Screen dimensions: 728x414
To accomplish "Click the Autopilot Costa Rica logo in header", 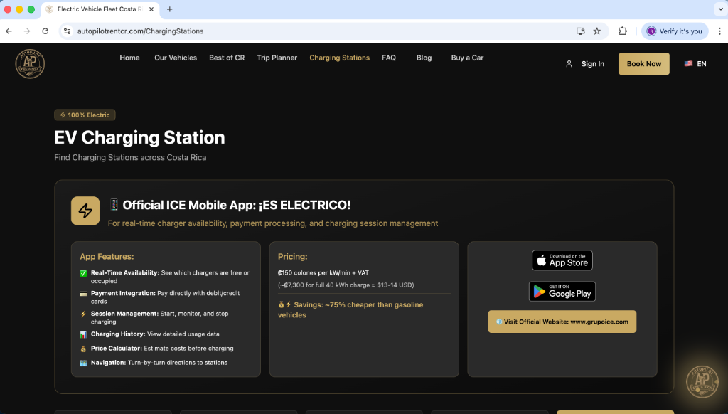I will point(30,63).
